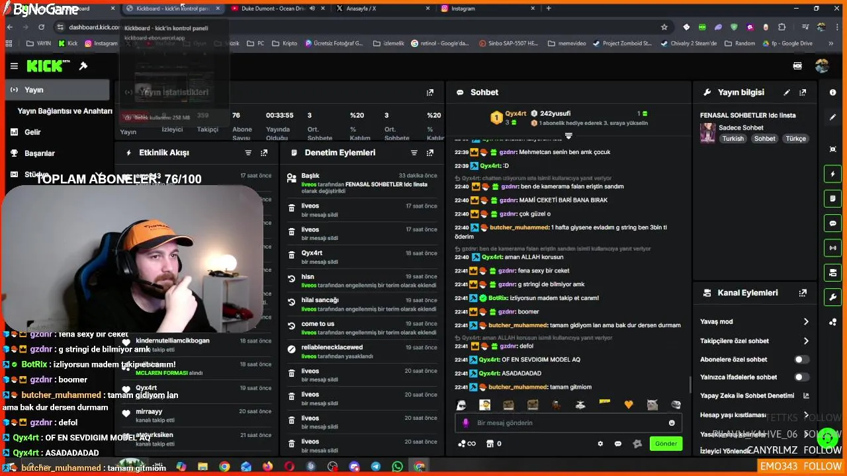Screen dimensions: 847x476
Task: Insert the cat emote in emote row
Action: point(652,405)
